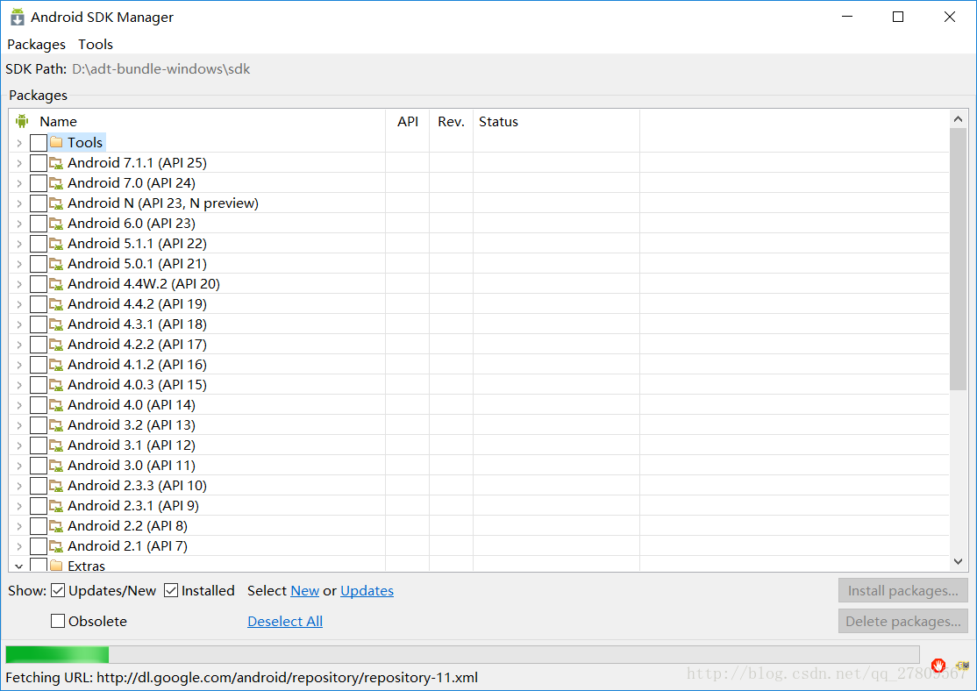The height and width of the screenshot is (691, 977).
Task: Check the Android 6.0 (API 23) checkbox
Action: pyautogui.click(x=39, y=223)
